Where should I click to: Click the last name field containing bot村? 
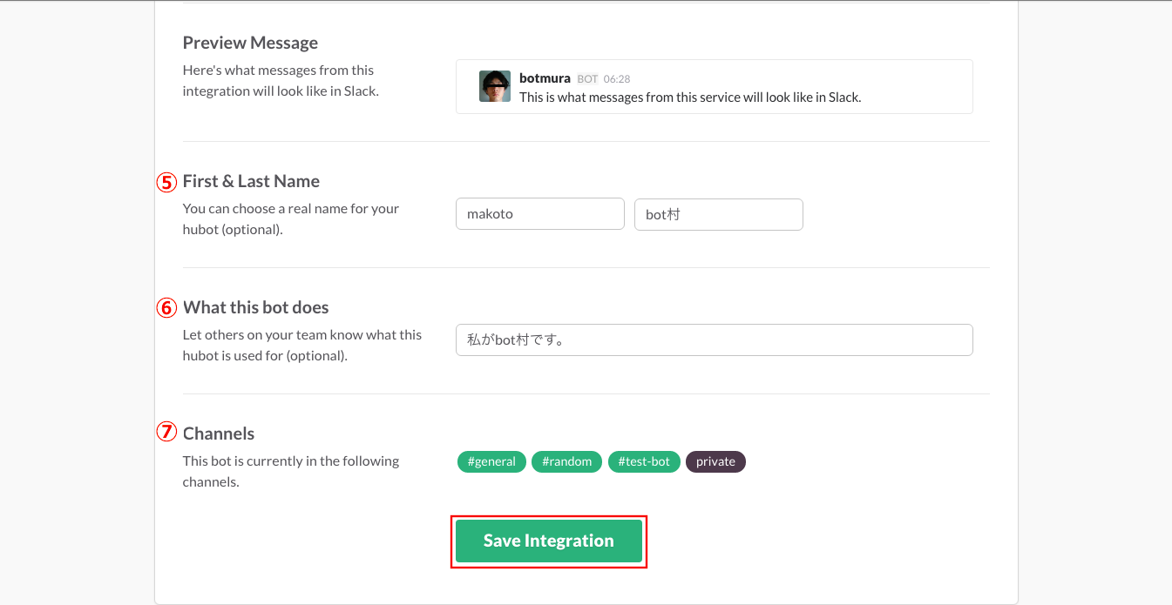[719, 214]
